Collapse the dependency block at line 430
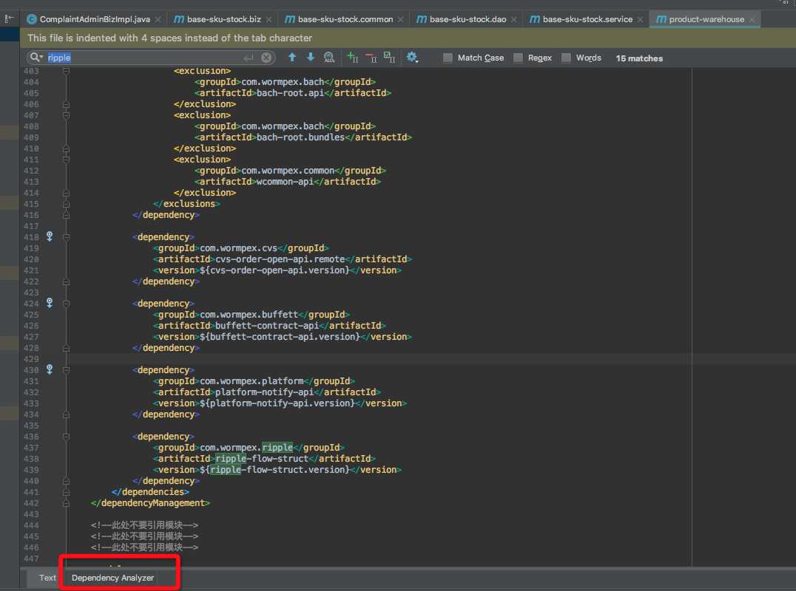 pos(66,370)
